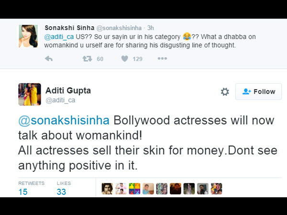Click the first avatar in the likers row
This screenshot has width=287, height=215.
pos(108,189)
